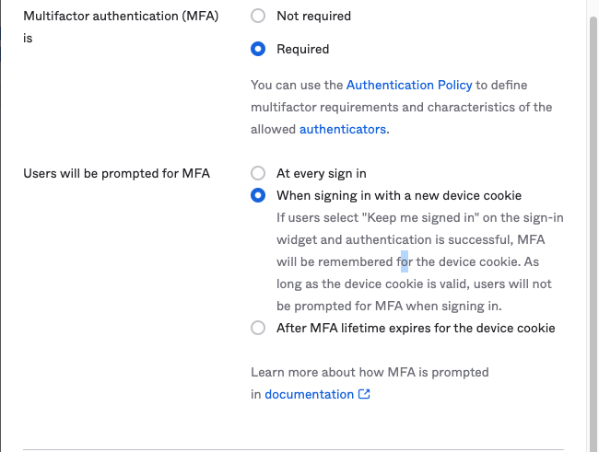Click "When signing in with a new device cookie" text
This screenshot has height=452, width=599.
pos(399,195)
